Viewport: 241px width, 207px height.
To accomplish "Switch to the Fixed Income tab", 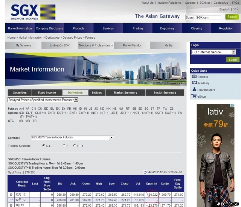I will (x=47, y=93).
